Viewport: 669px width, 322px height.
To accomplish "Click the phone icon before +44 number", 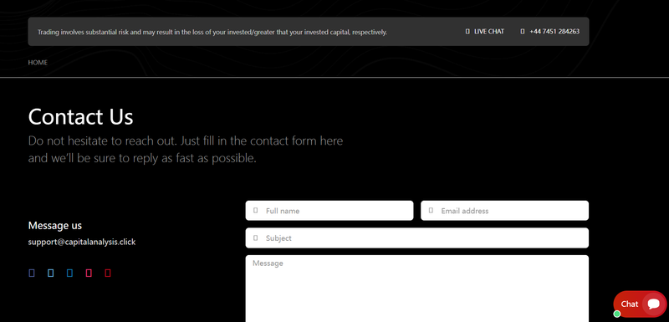I will 523,32.
